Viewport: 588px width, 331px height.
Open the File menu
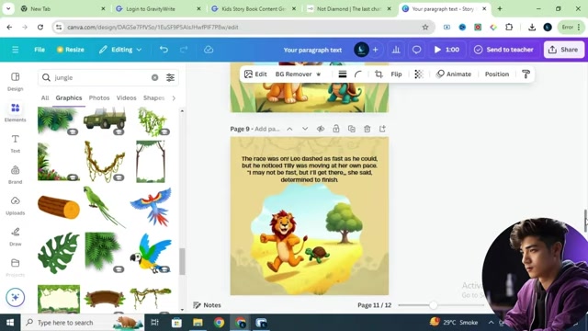point(40,50)
